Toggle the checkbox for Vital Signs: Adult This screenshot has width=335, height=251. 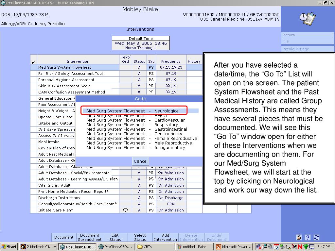click(x=34, y=185)
